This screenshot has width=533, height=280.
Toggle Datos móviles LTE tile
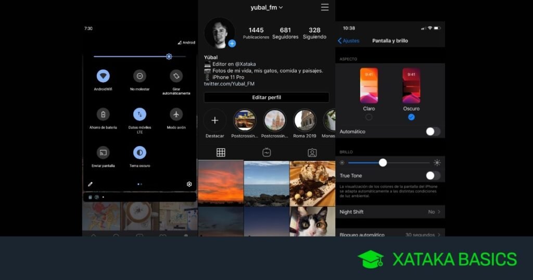(x=139, y=114)
